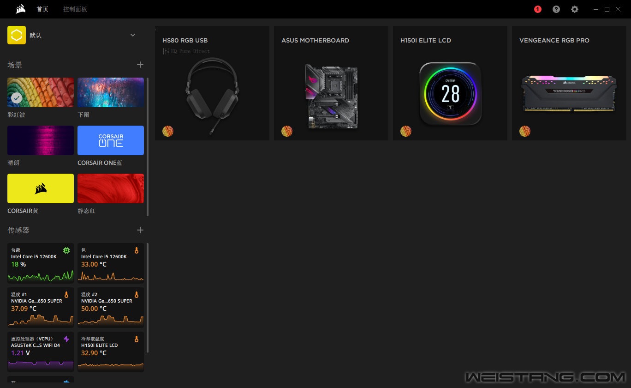Open iCUE settings gear

click(574, 9)
